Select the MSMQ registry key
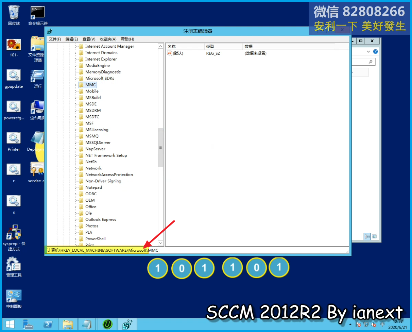This screenshot has width=412, height=332. click(92, 136)
